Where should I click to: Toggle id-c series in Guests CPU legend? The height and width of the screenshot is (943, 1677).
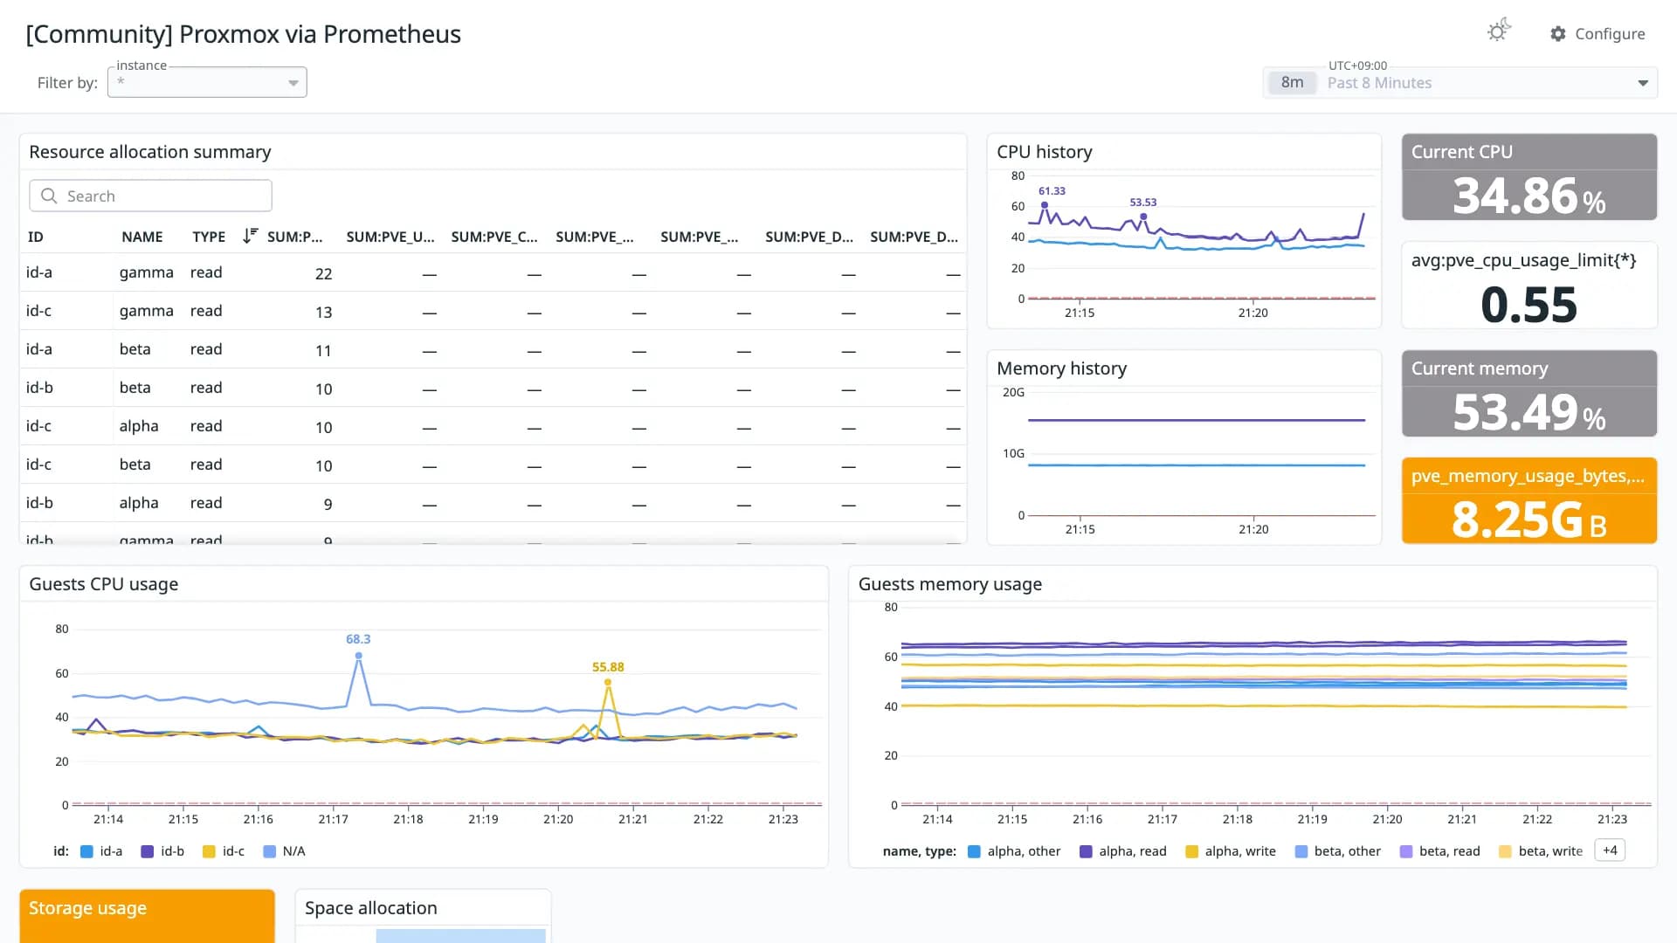[223, 851]
